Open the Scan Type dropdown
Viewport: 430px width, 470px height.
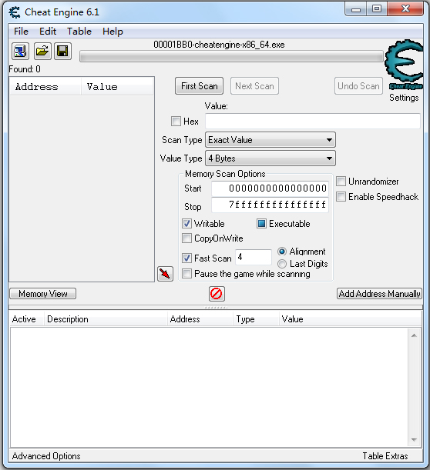pyautogui.click(x=270, y=140)
